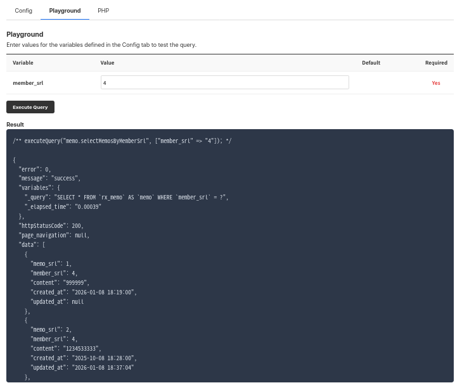Select the member_srl variable name label
Screen dimensions: 462x390
point(28,83)
